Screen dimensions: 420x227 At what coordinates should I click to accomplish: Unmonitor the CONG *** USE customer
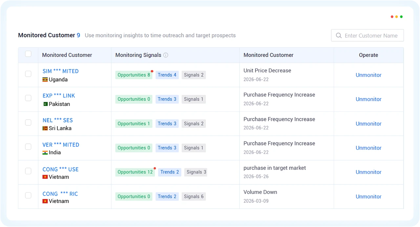[368, 172]
